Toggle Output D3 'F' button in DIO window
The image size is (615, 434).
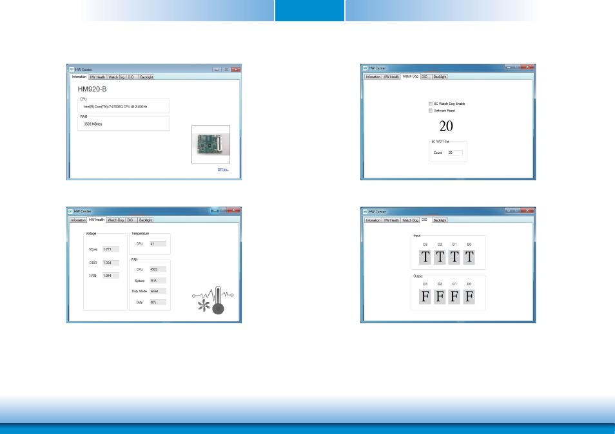(425, 296)
